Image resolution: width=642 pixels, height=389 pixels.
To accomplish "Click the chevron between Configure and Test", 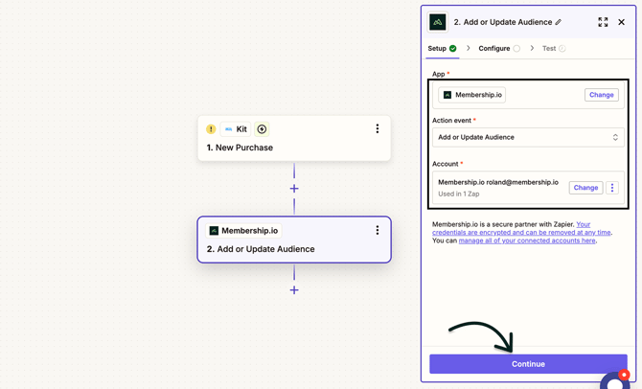I will coord(532,48).
